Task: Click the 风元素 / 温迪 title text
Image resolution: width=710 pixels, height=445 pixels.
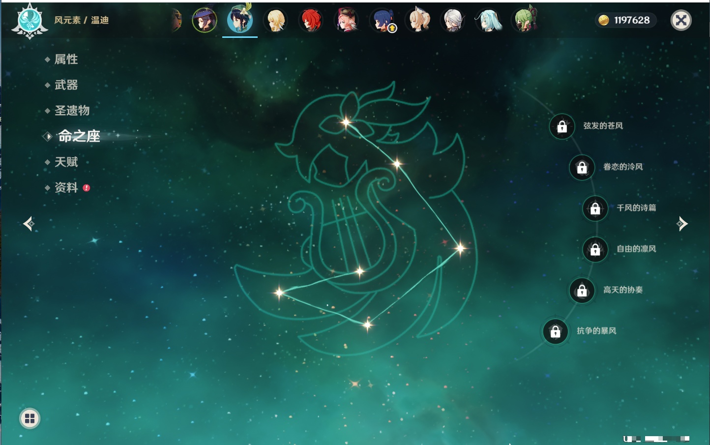Action: (x=81, y=20)
